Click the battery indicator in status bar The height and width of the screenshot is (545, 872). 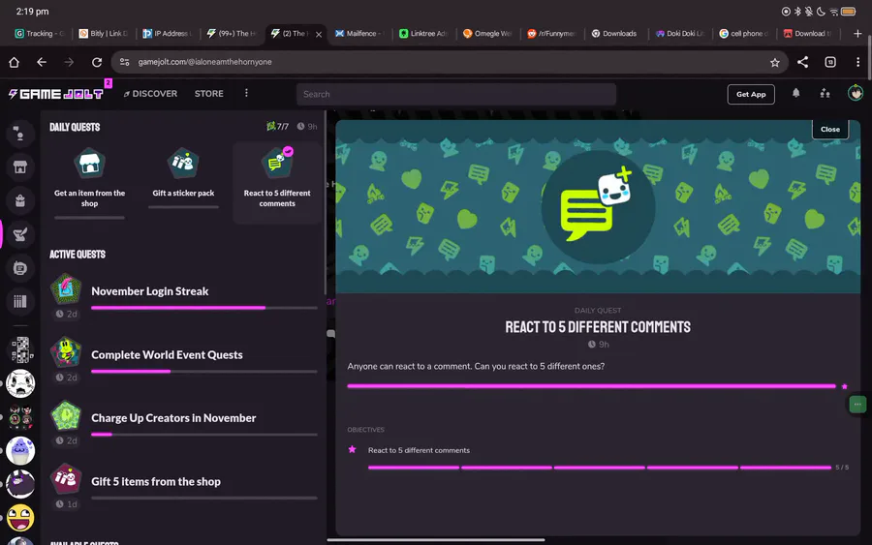coord(849,12)
